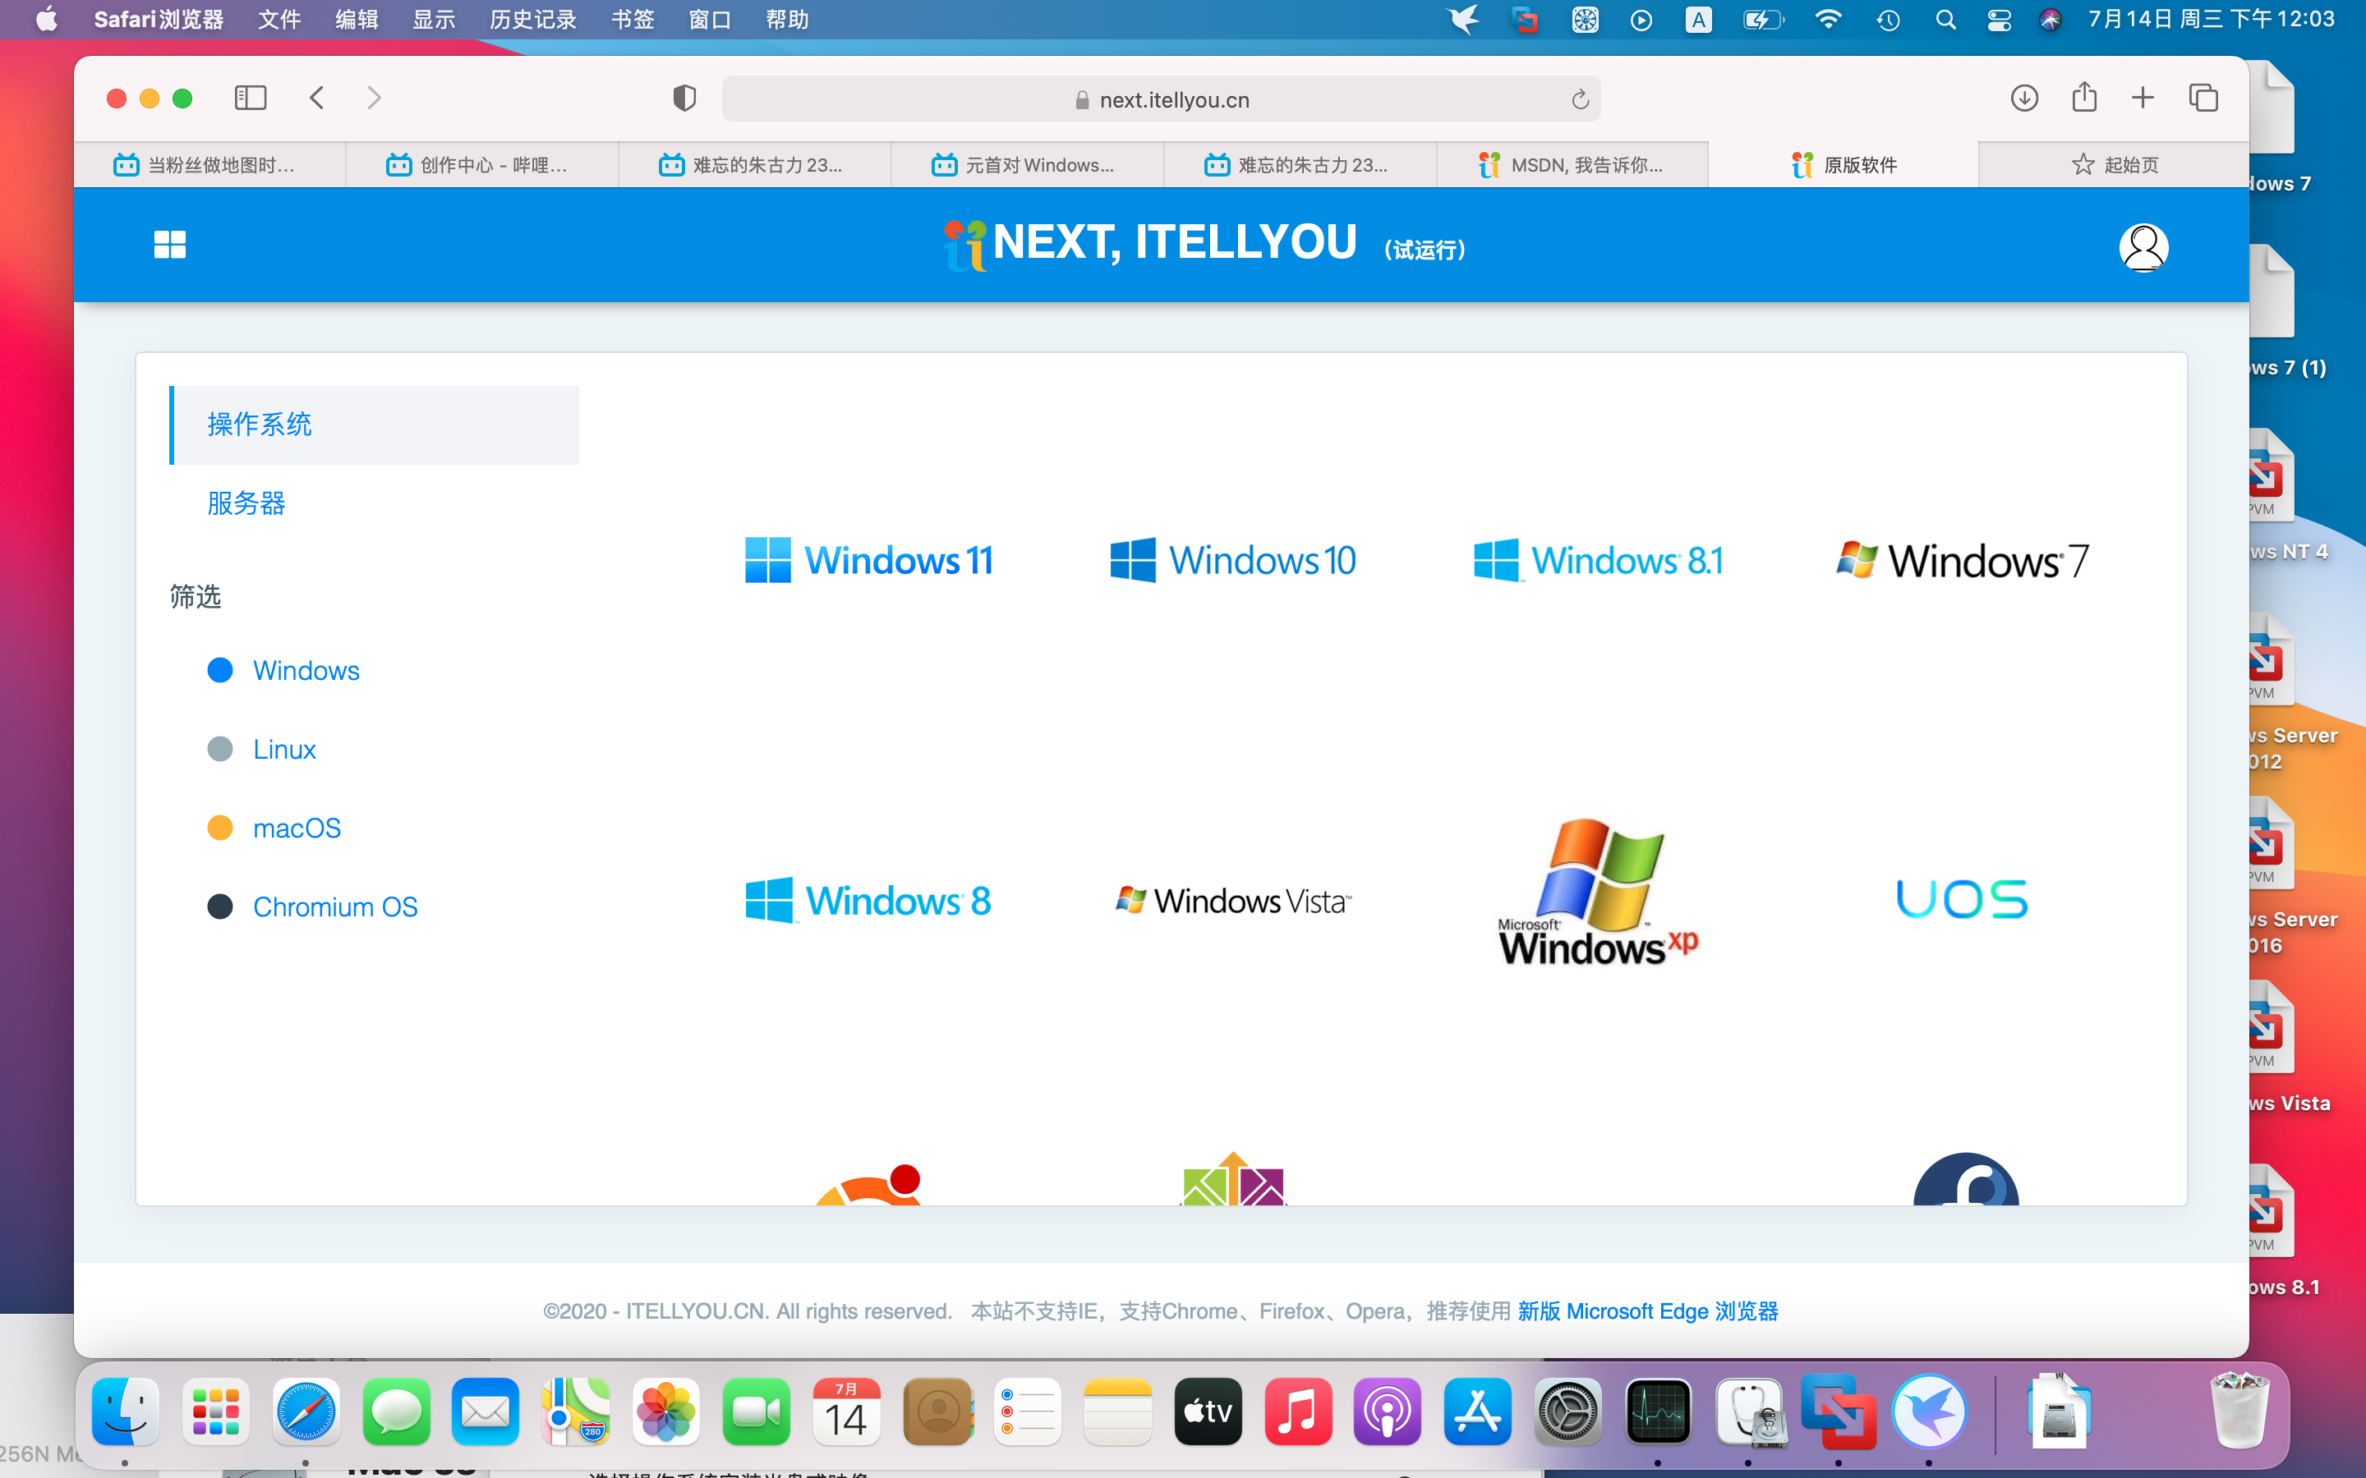This screenshot has width=2366, height=1478.
Task: Open Wi-Fi status menu
Action: 1827,20
